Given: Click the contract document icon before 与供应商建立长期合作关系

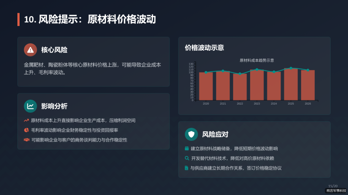Looking at the screenshot, I should click(x=187, y=168).
